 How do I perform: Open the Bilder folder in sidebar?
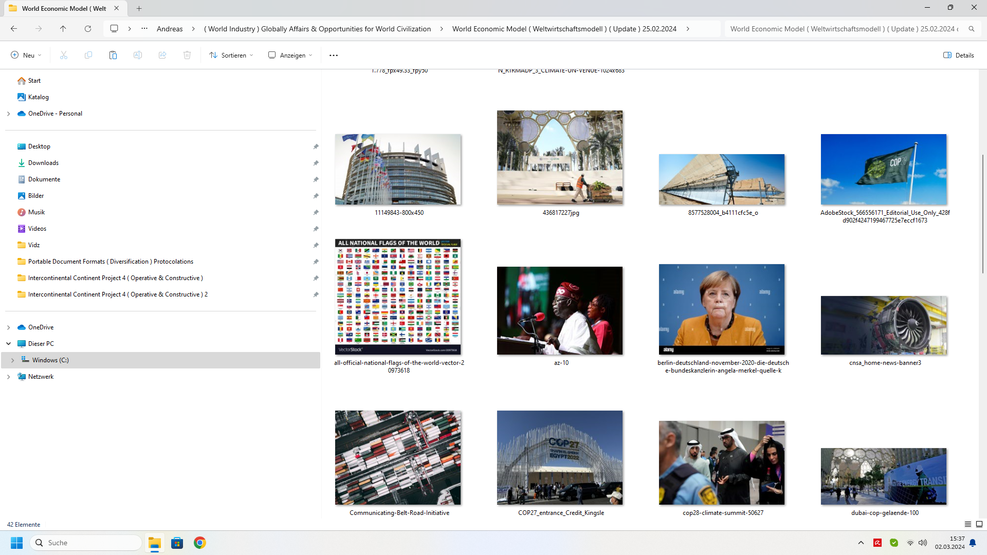coord(36,196)
